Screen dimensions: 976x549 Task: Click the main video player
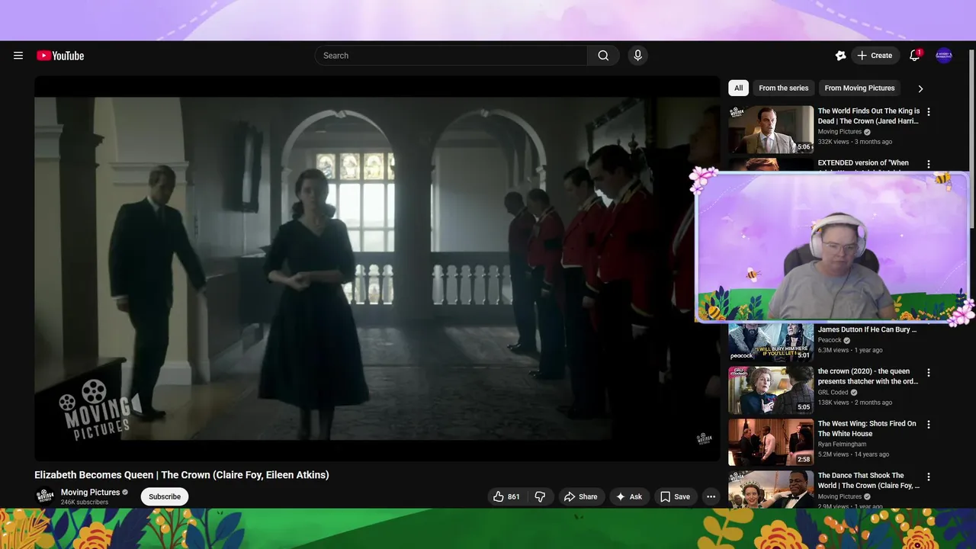(x=377, y=268)
